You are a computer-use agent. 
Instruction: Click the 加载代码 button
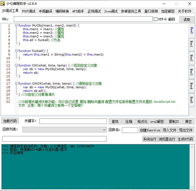[x=10, y=121]
